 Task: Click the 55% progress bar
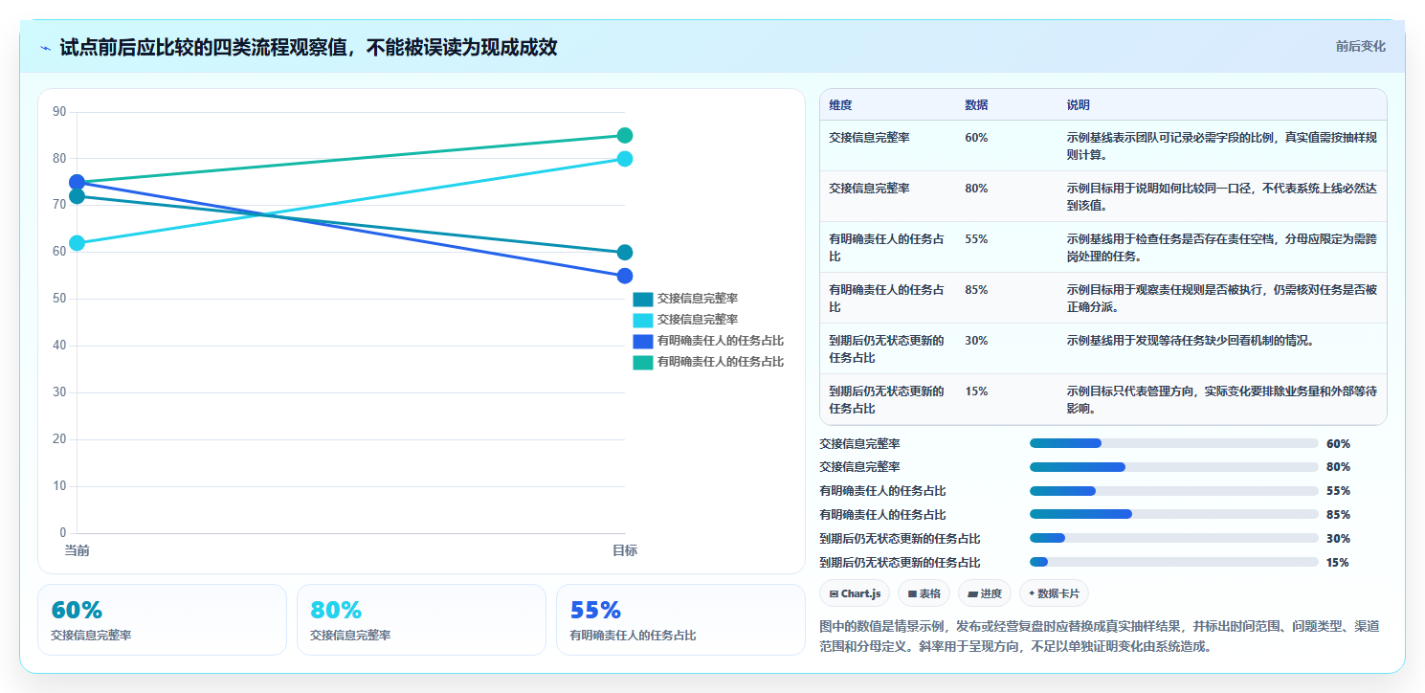tap(1173, 491)
